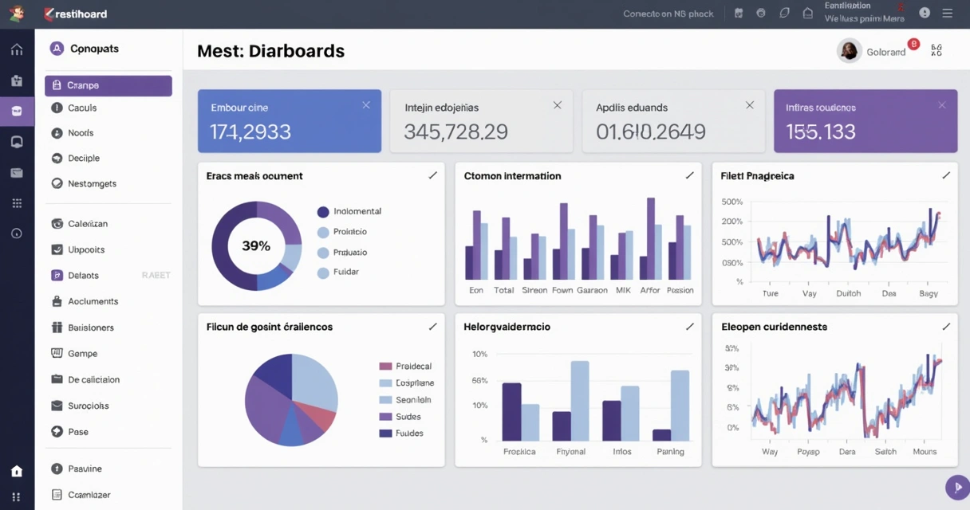
Task: Open the hamburger menu at top right
Action: 947,13
